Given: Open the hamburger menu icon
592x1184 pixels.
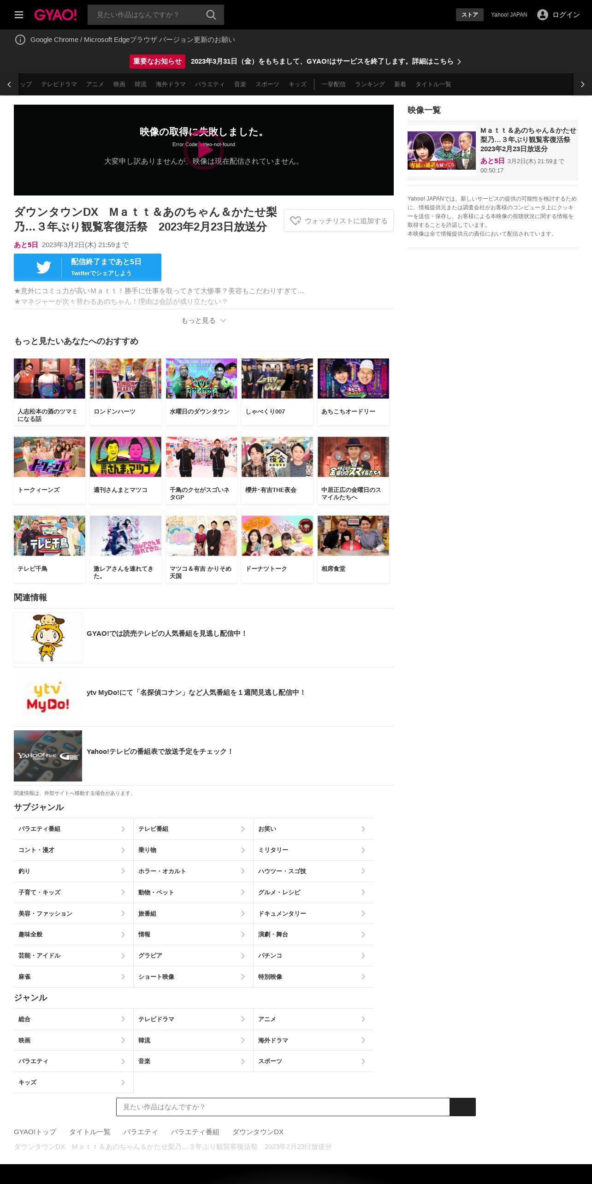Looking at the screenshot, I should (x=19, y=15).
